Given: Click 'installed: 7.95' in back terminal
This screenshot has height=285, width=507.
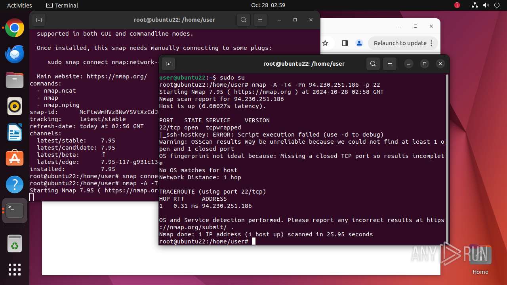Looking at the screenshot, I should coord(72,169).
